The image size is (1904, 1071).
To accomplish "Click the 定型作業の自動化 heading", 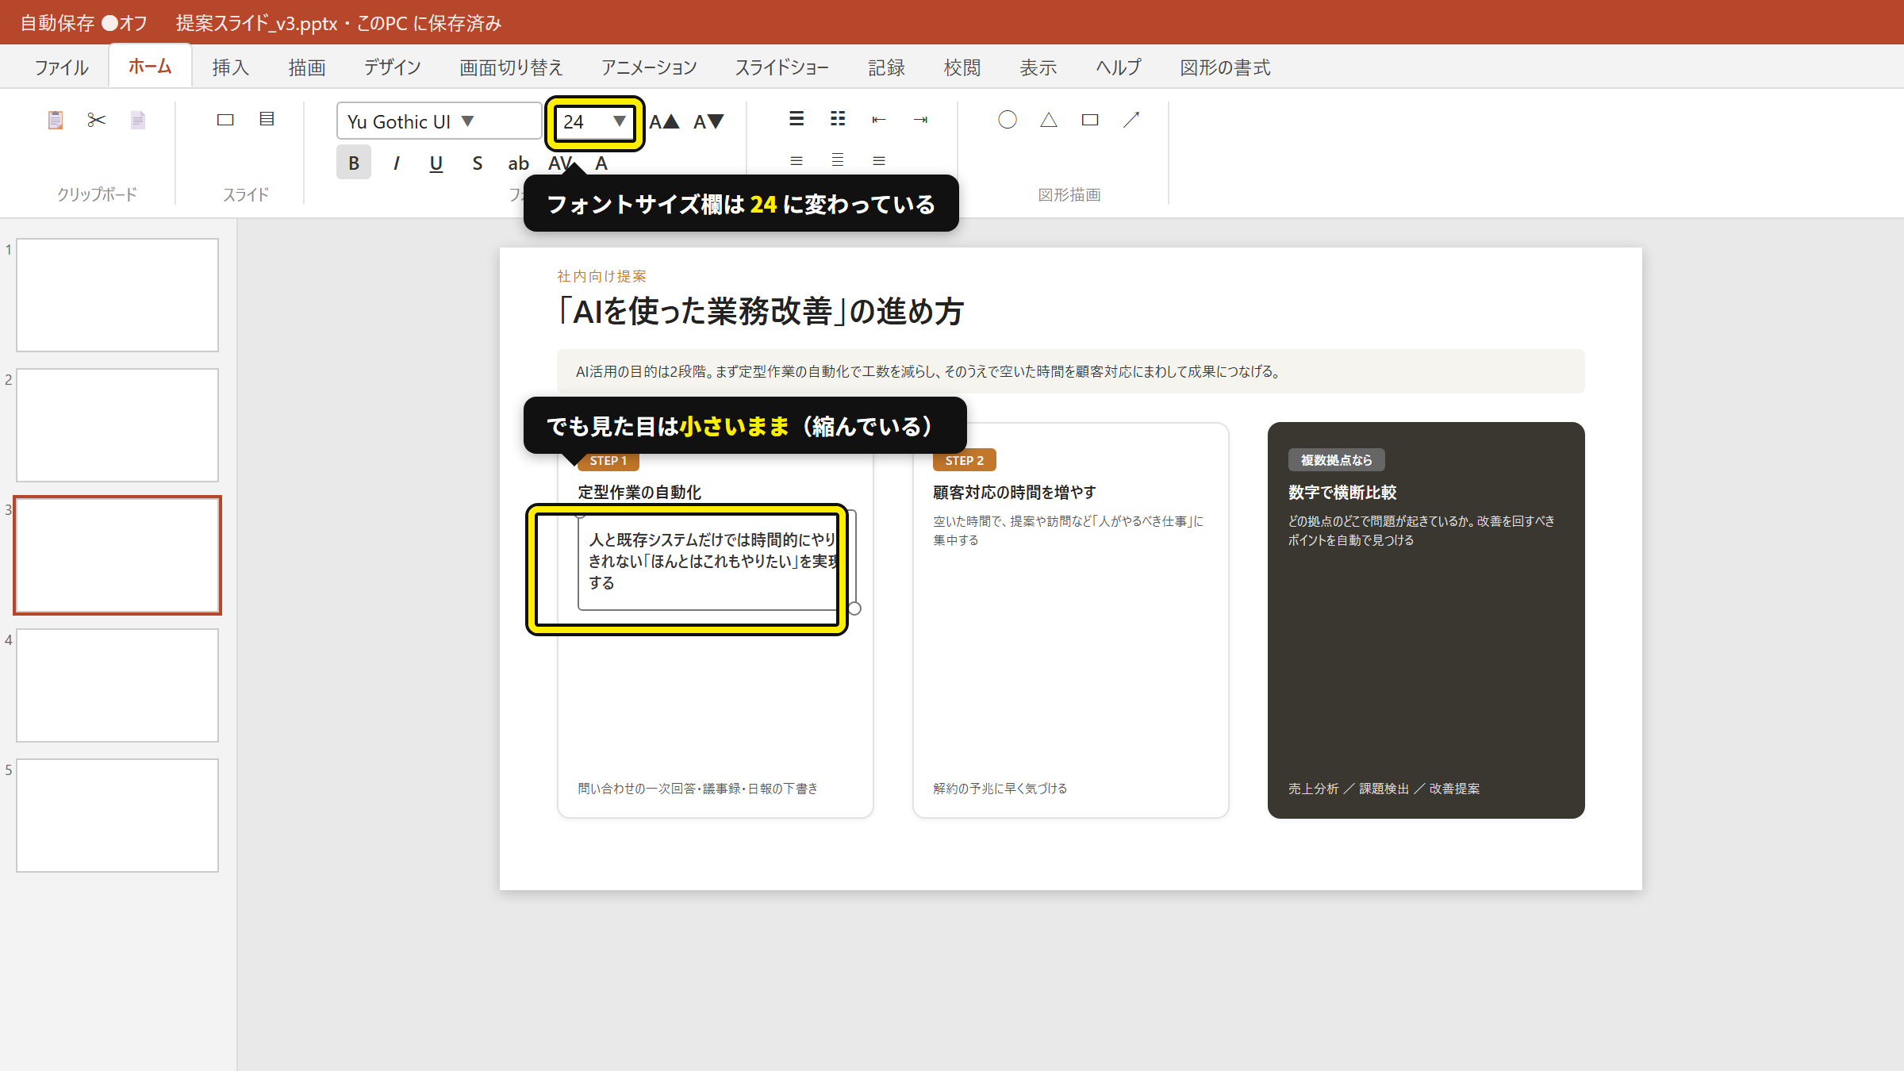I will [639, 493].
